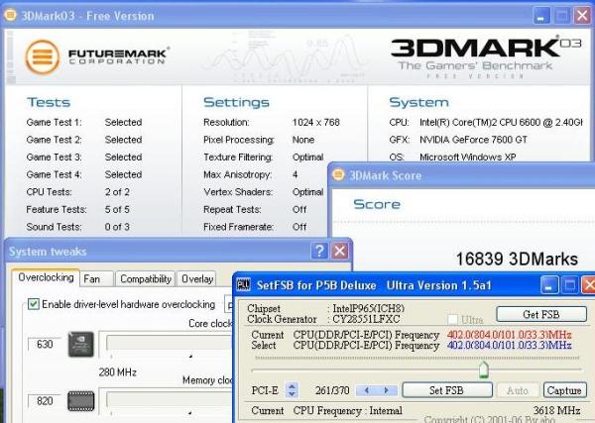The image size is (595, 423).
Task: Switch to the Overclocking tab
Action: (x=46, y=277)
